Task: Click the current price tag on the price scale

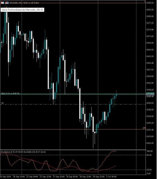Action: 150,94
